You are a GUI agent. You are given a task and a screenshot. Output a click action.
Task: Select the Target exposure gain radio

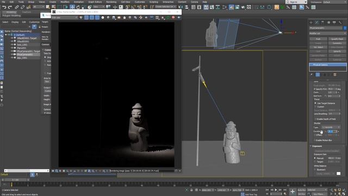coord(315,162)
